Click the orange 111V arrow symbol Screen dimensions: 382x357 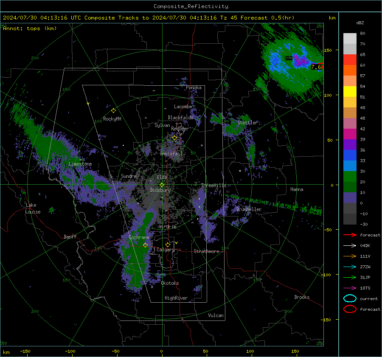tap(350, 256)
